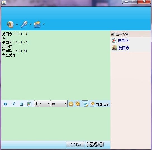Open the font size 10 dropdown

(59, 104)
